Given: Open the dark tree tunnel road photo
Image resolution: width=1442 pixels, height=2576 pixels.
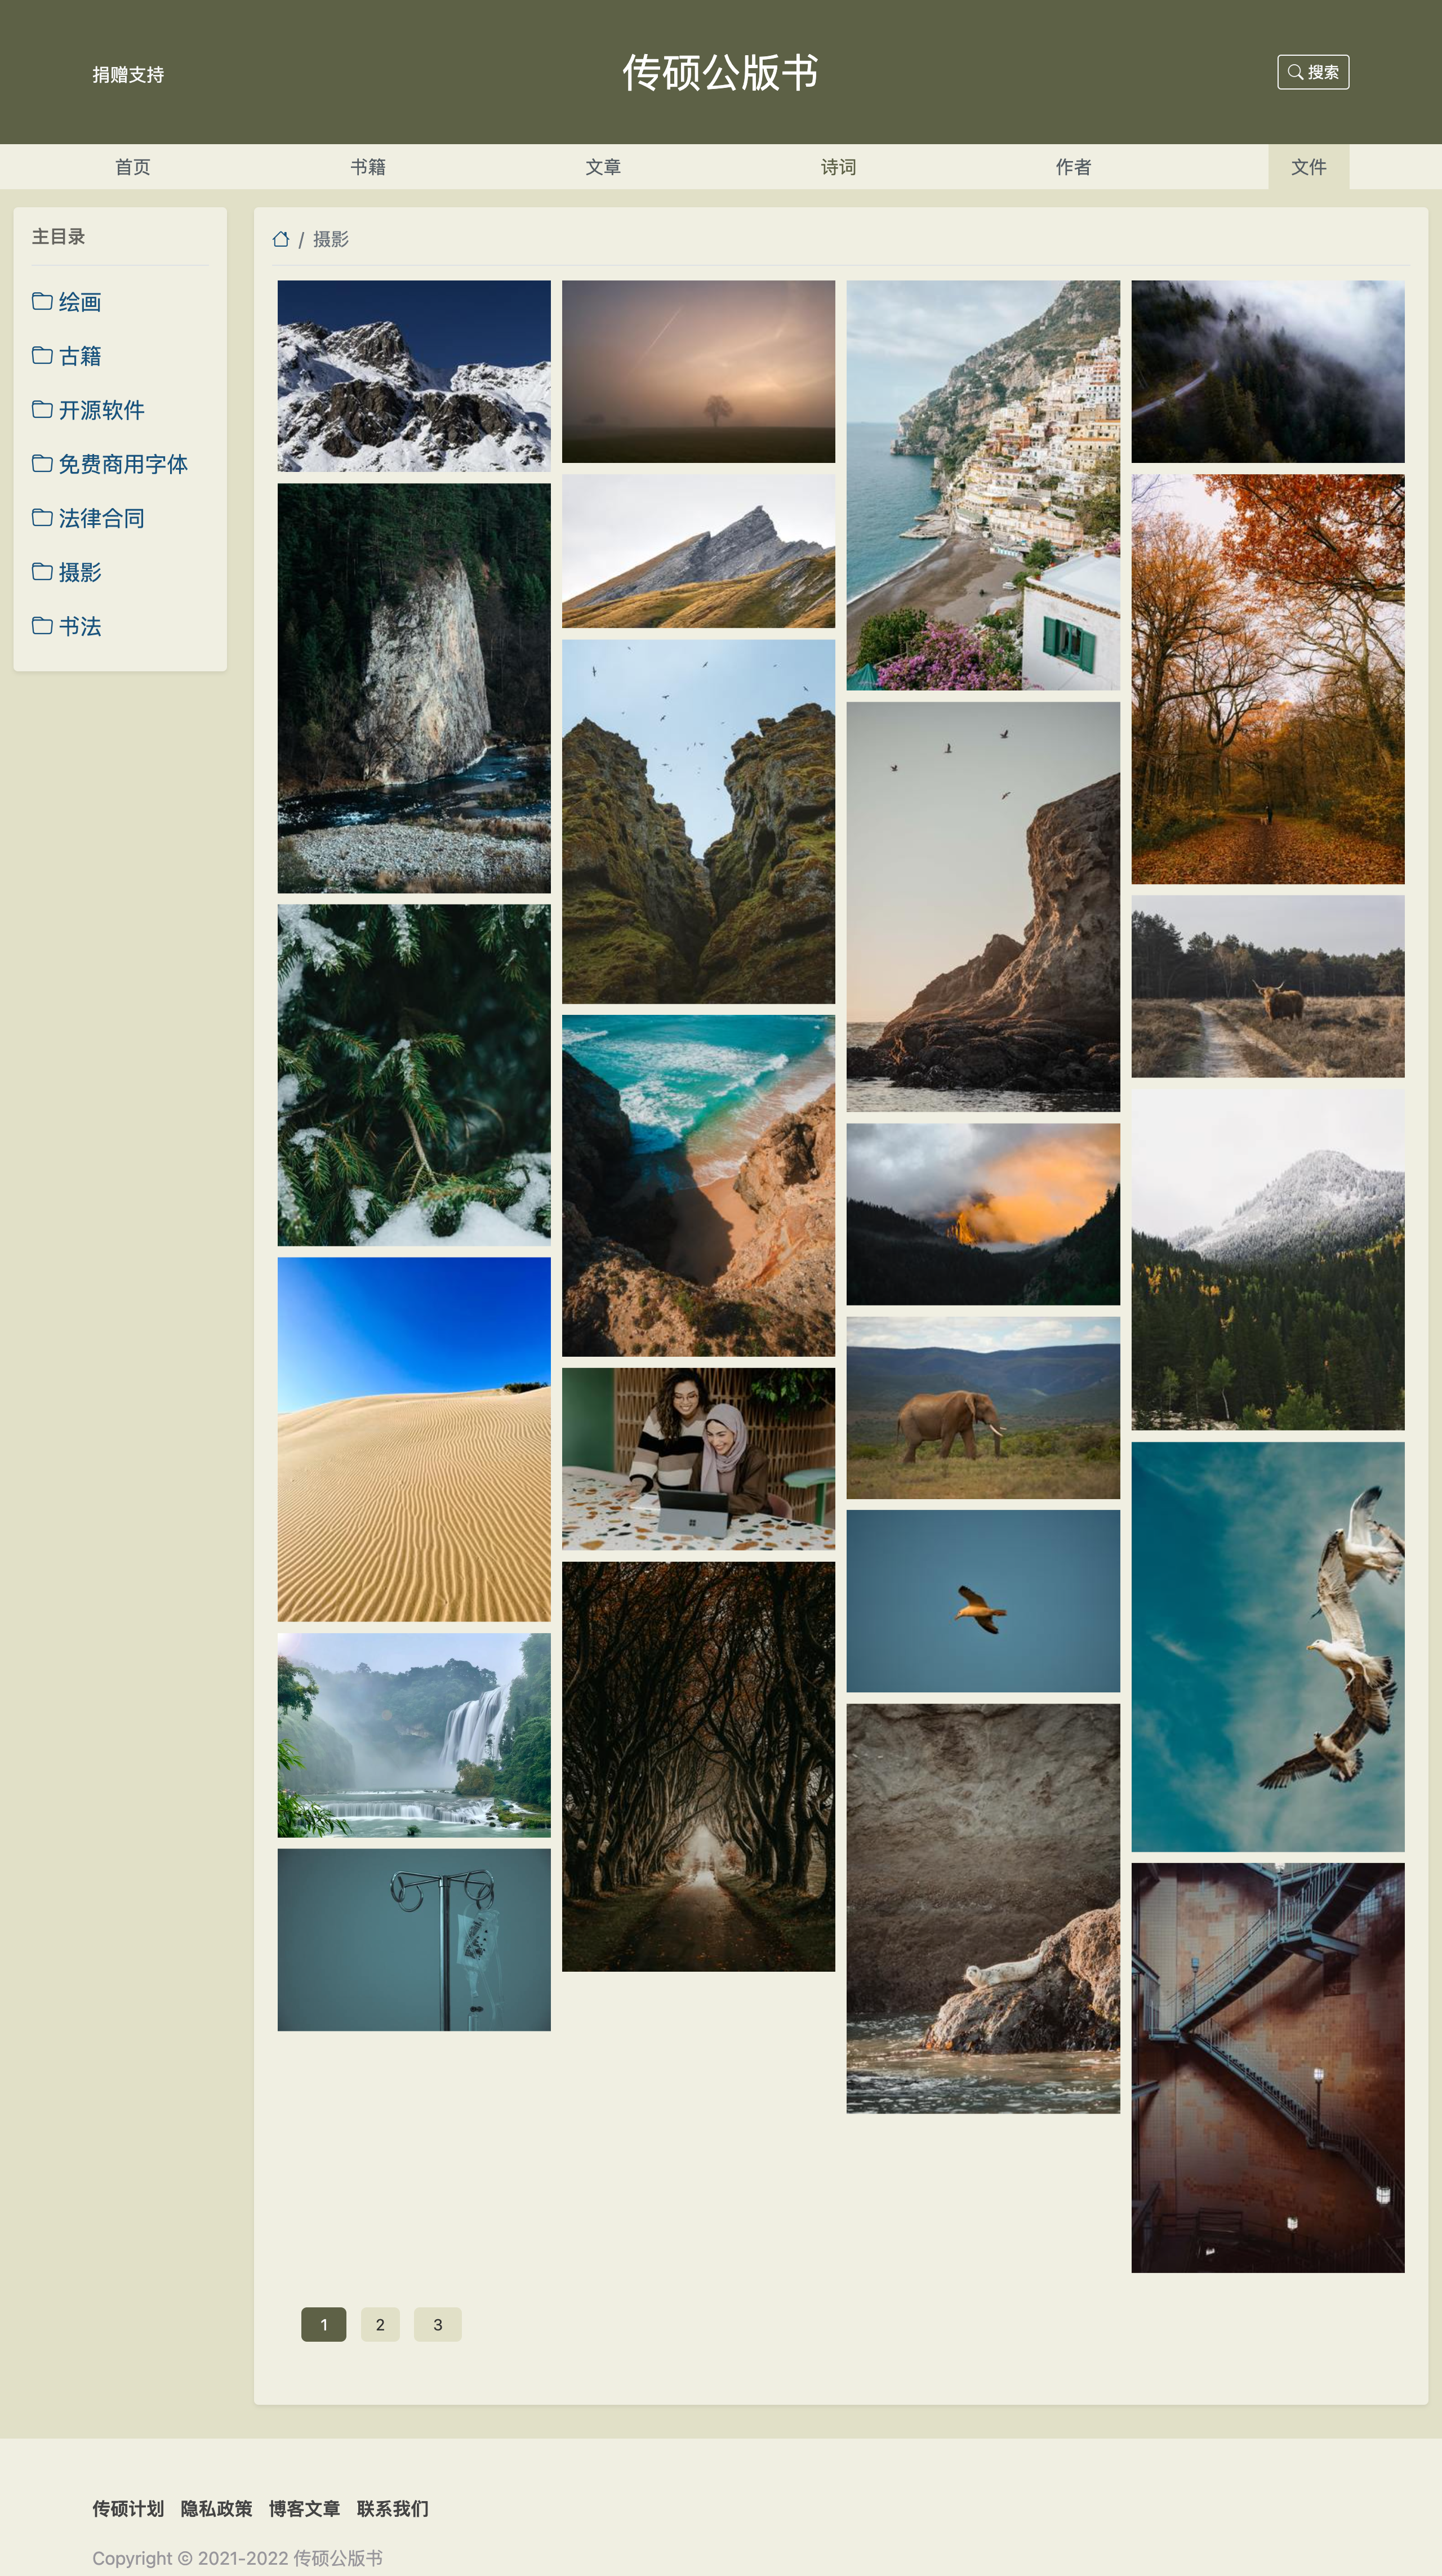Looking at the screenshot, I should tap(698, 1767).
